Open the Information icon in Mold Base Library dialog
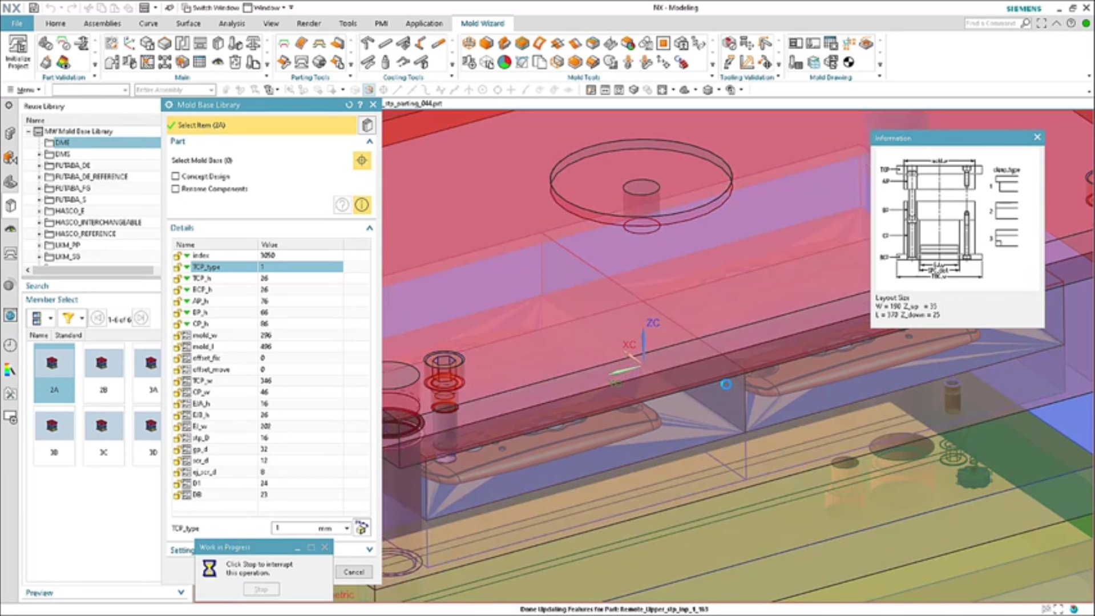 [x=362, y=205]
